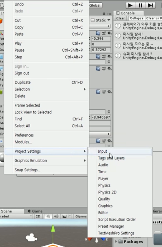
Task: Expand the Packages folder
Action: pos(116,241)
